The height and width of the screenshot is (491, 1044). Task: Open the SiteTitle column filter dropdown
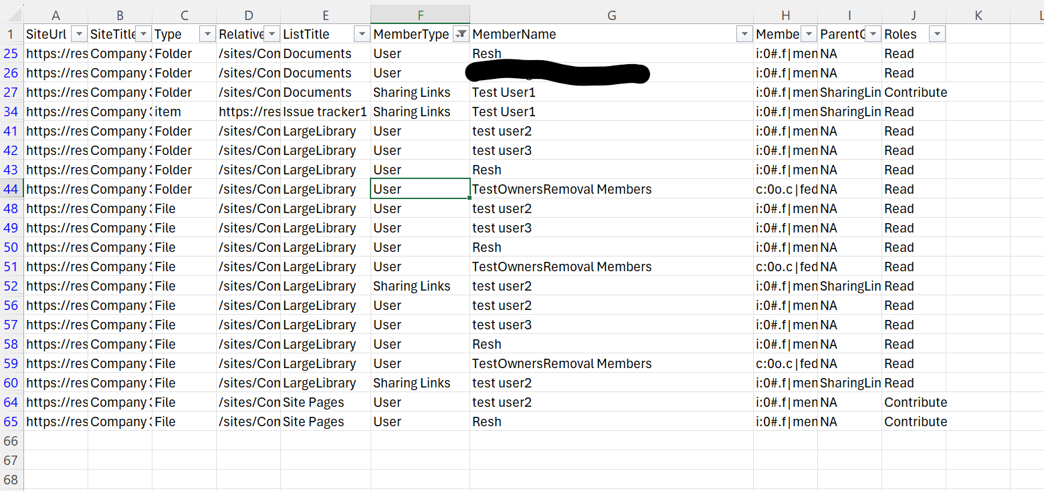coord(143,34)
